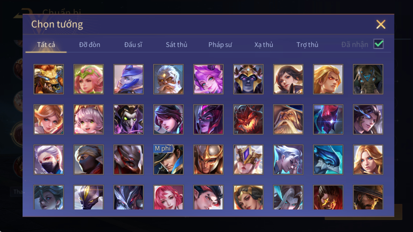Viewport: 413px width, 232px height.
Task: Show the Pháp sư hero category
Action: (220, 45)
